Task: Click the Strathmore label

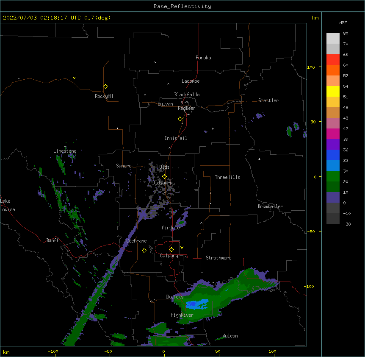Action: [x=218, y=258]
